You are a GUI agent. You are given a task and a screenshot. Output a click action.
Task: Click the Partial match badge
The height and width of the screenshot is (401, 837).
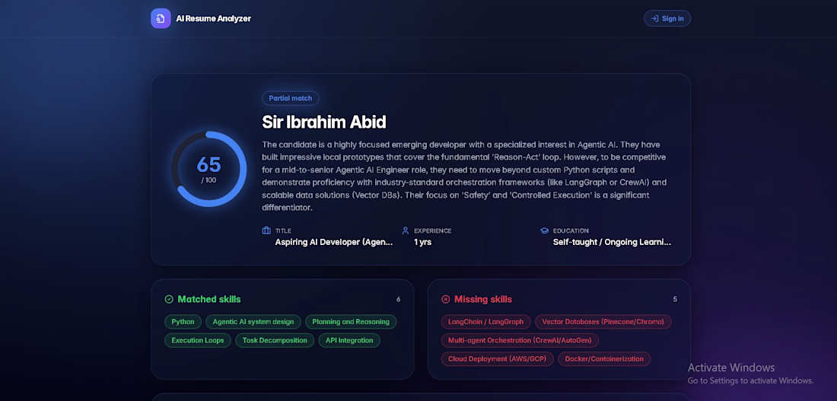[x=291, y=98]
